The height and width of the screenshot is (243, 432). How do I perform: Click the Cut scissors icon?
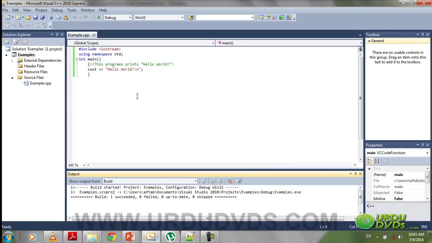[51, 18]
